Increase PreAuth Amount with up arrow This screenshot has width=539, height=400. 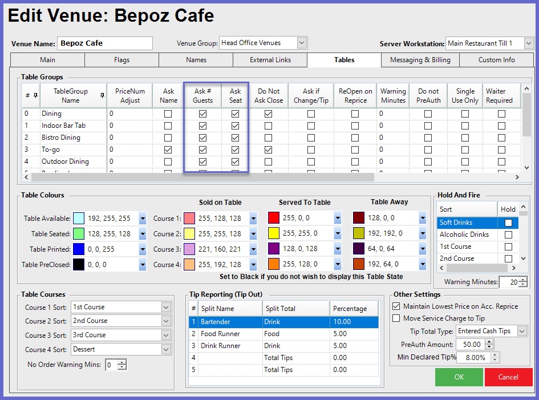tap(489, 342)
